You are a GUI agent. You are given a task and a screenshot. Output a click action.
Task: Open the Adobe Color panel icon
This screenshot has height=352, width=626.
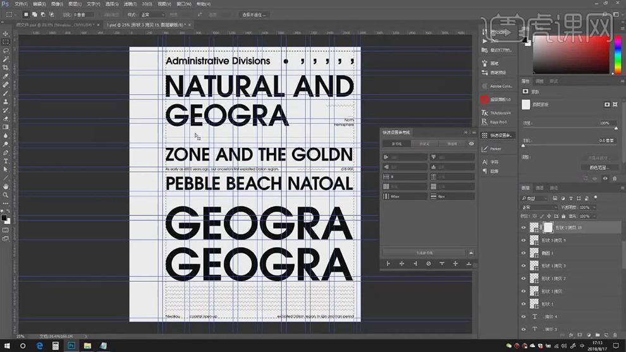[x=485, y=86]
